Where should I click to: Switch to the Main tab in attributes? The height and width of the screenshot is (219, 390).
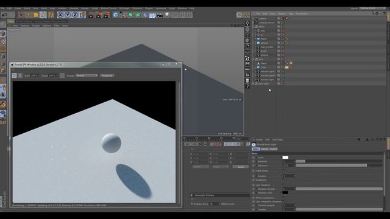[256, 149]
